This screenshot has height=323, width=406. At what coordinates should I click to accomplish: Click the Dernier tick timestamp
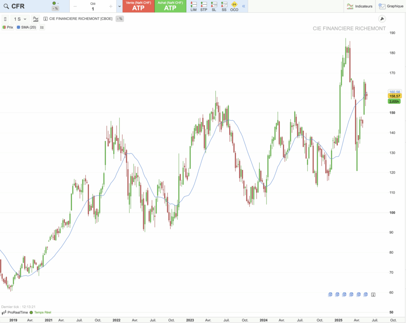(x=18, y=307)
